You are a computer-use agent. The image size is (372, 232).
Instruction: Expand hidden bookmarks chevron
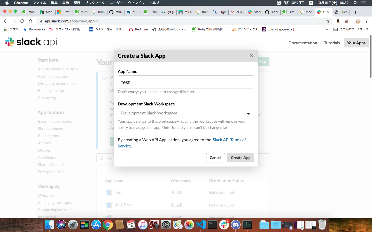[327, 29]
